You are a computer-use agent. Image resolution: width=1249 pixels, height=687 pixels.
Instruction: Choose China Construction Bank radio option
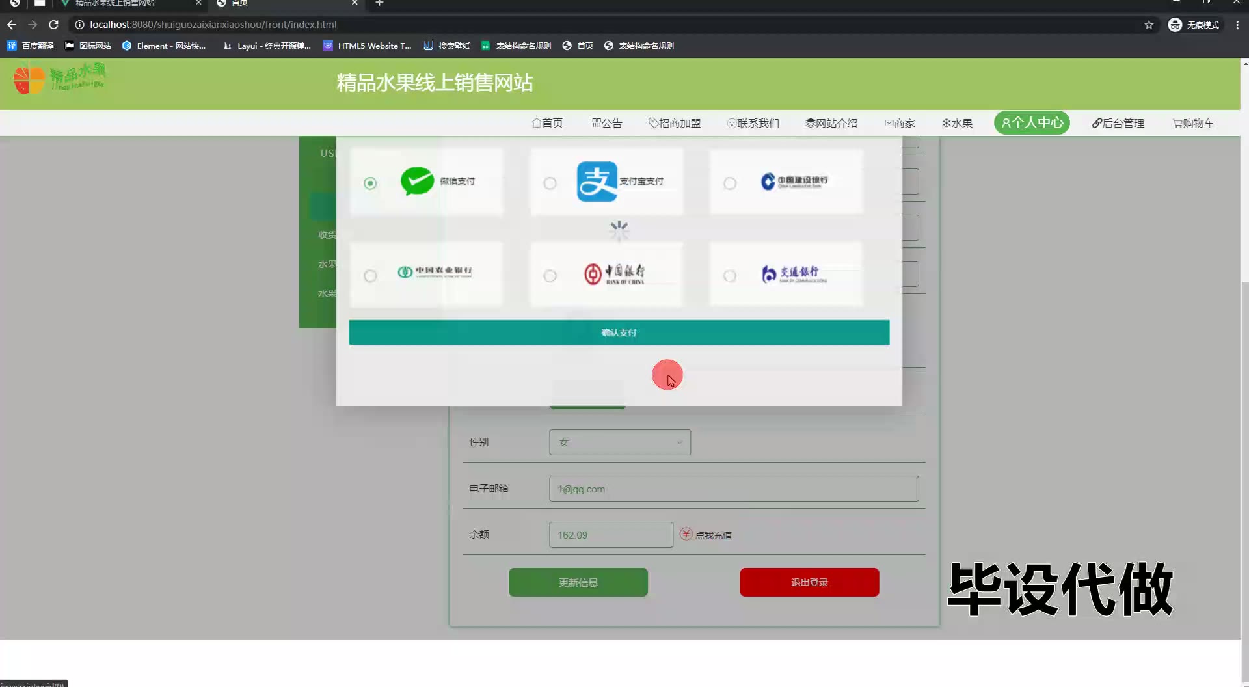click(730, 183)
